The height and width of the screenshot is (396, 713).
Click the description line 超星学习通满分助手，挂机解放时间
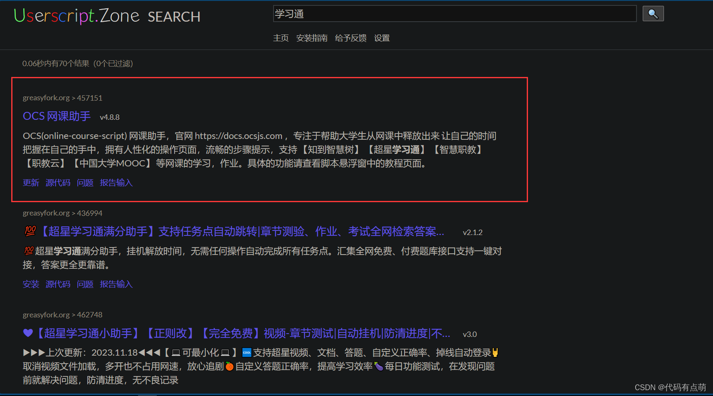(x=262, y=258)
